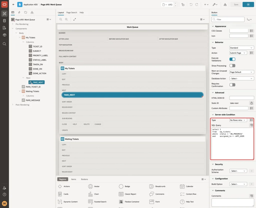The height and width of the screenshot is (208, 256).
Task: Select DONE_ACTION column in tree
Action: pos(39,73)
